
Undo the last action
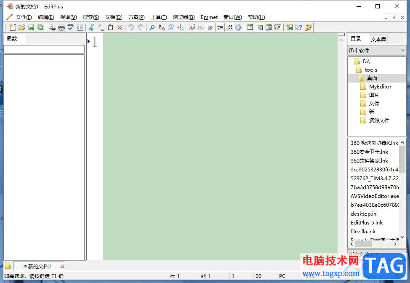click(x=131, y=27)
